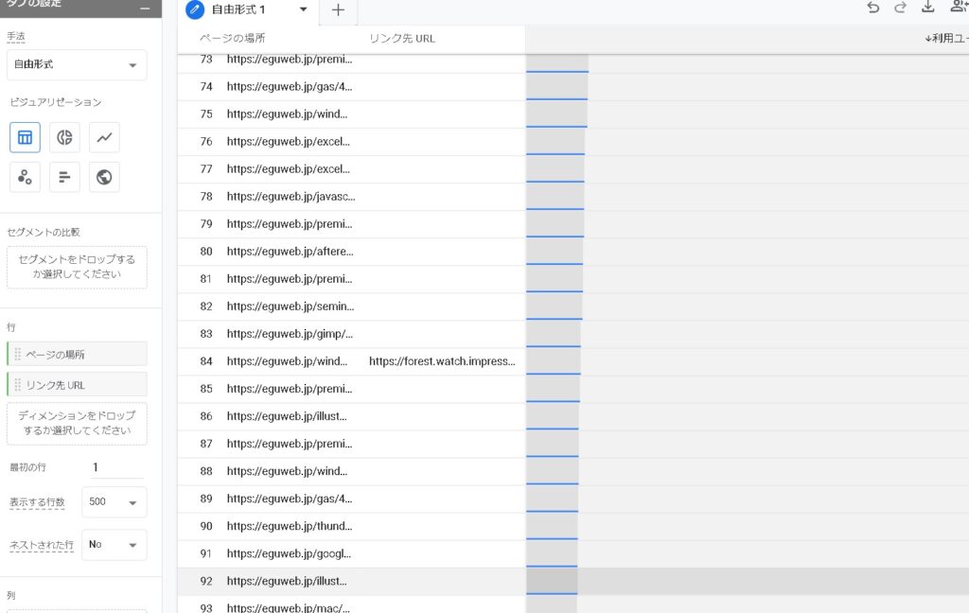Open the ネストされた行 dropdown
Screen dimensions: 969x613
(114, 545)
